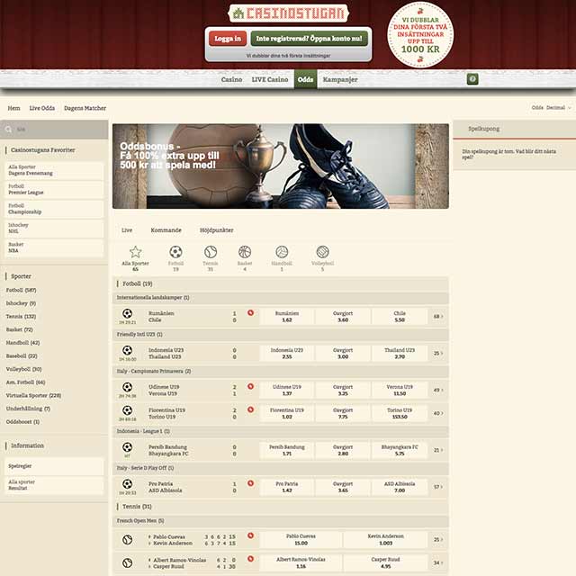
Task: Filter by the Fotboll soccer ball icon
Action: (175, 252)
